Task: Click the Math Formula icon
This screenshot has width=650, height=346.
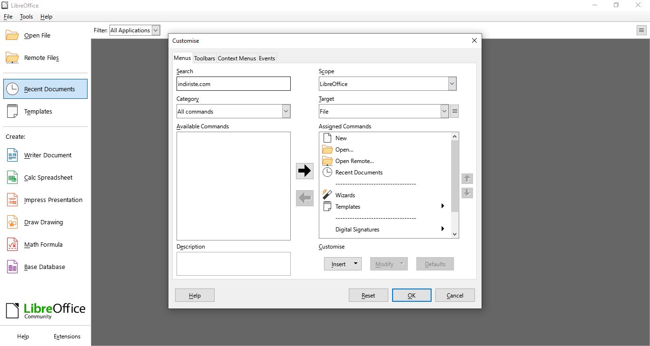Action: coord(12,244)
